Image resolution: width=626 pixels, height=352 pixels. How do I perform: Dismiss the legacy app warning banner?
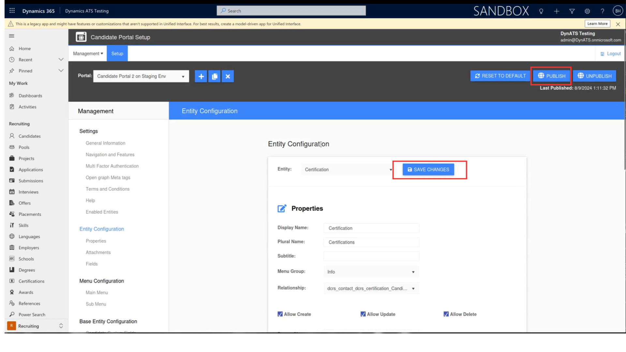(618, 24)
